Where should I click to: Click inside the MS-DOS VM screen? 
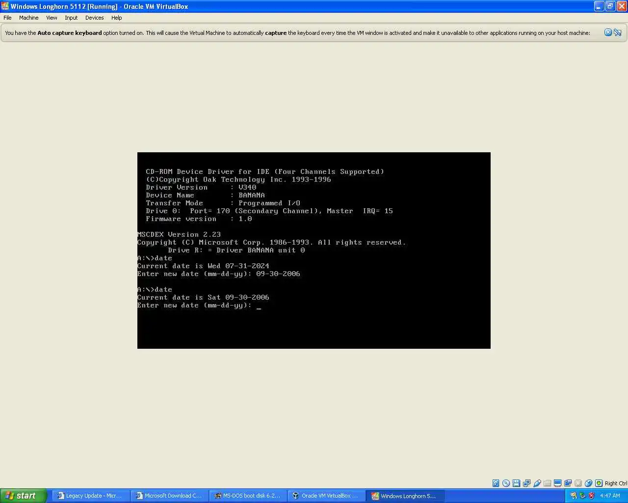314,251
